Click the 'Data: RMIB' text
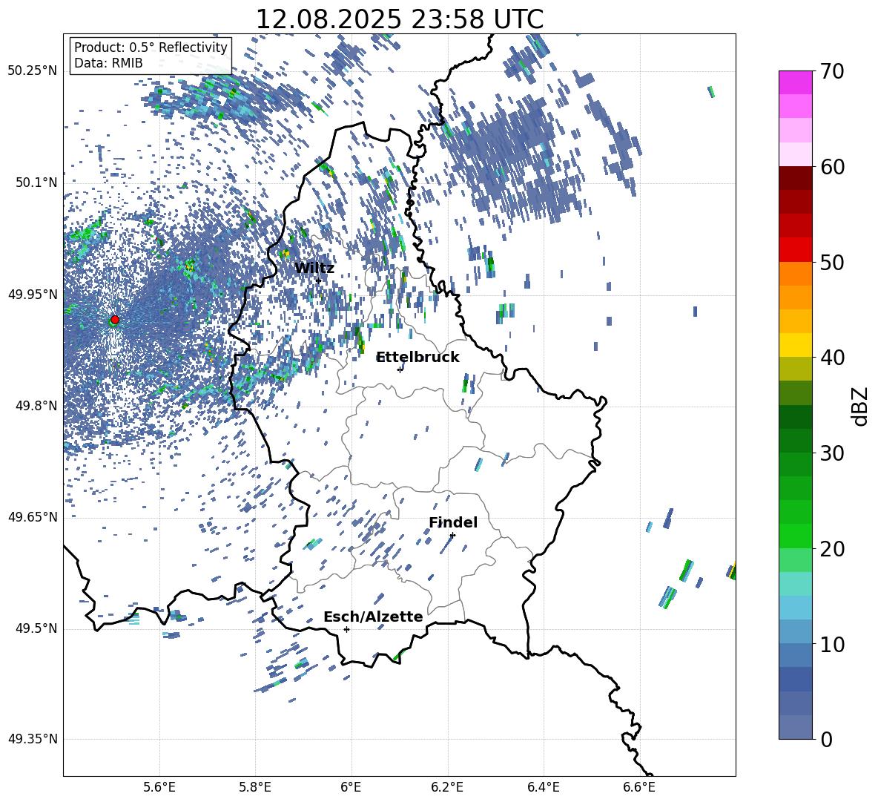Viewport: 878px width, 802px height. tap(108, 63)
